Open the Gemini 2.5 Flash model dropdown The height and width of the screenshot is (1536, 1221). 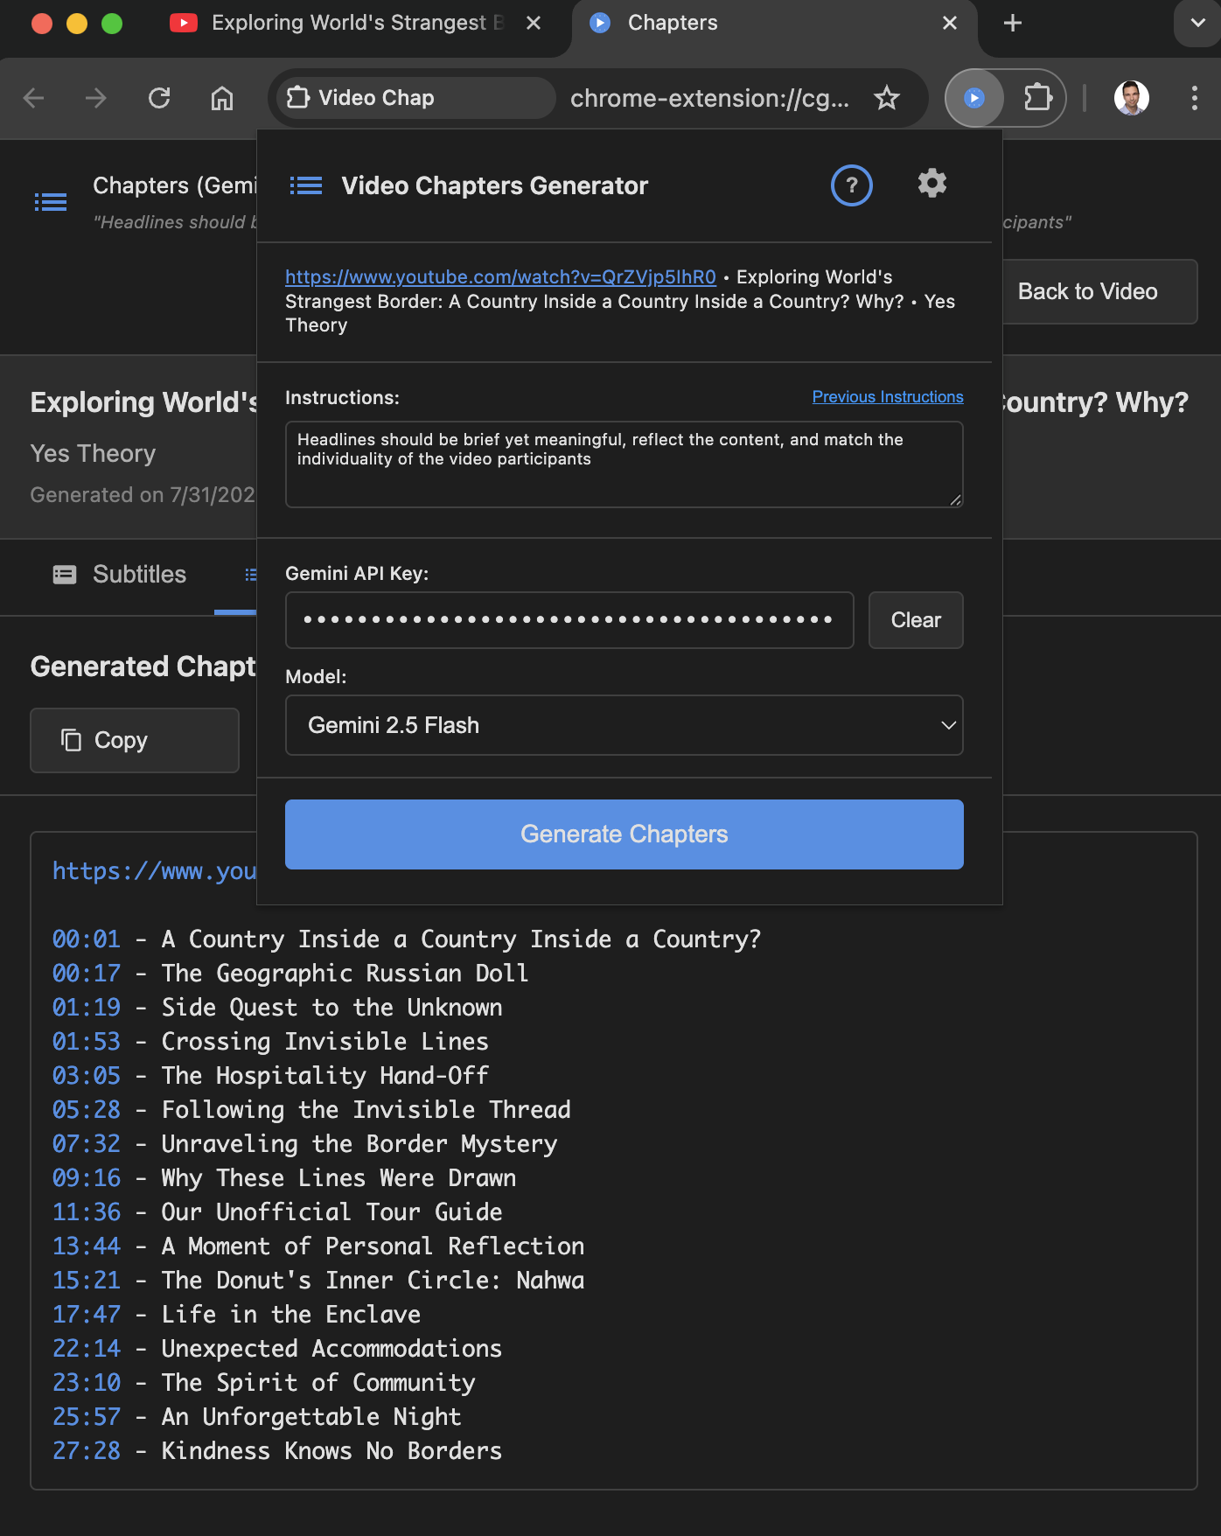[x=624, y=725]
